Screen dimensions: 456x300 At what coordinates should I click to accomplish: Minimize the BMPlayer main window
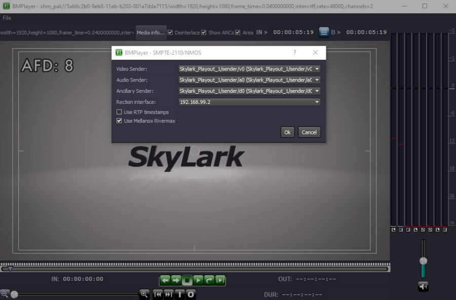tap(404, 6)
